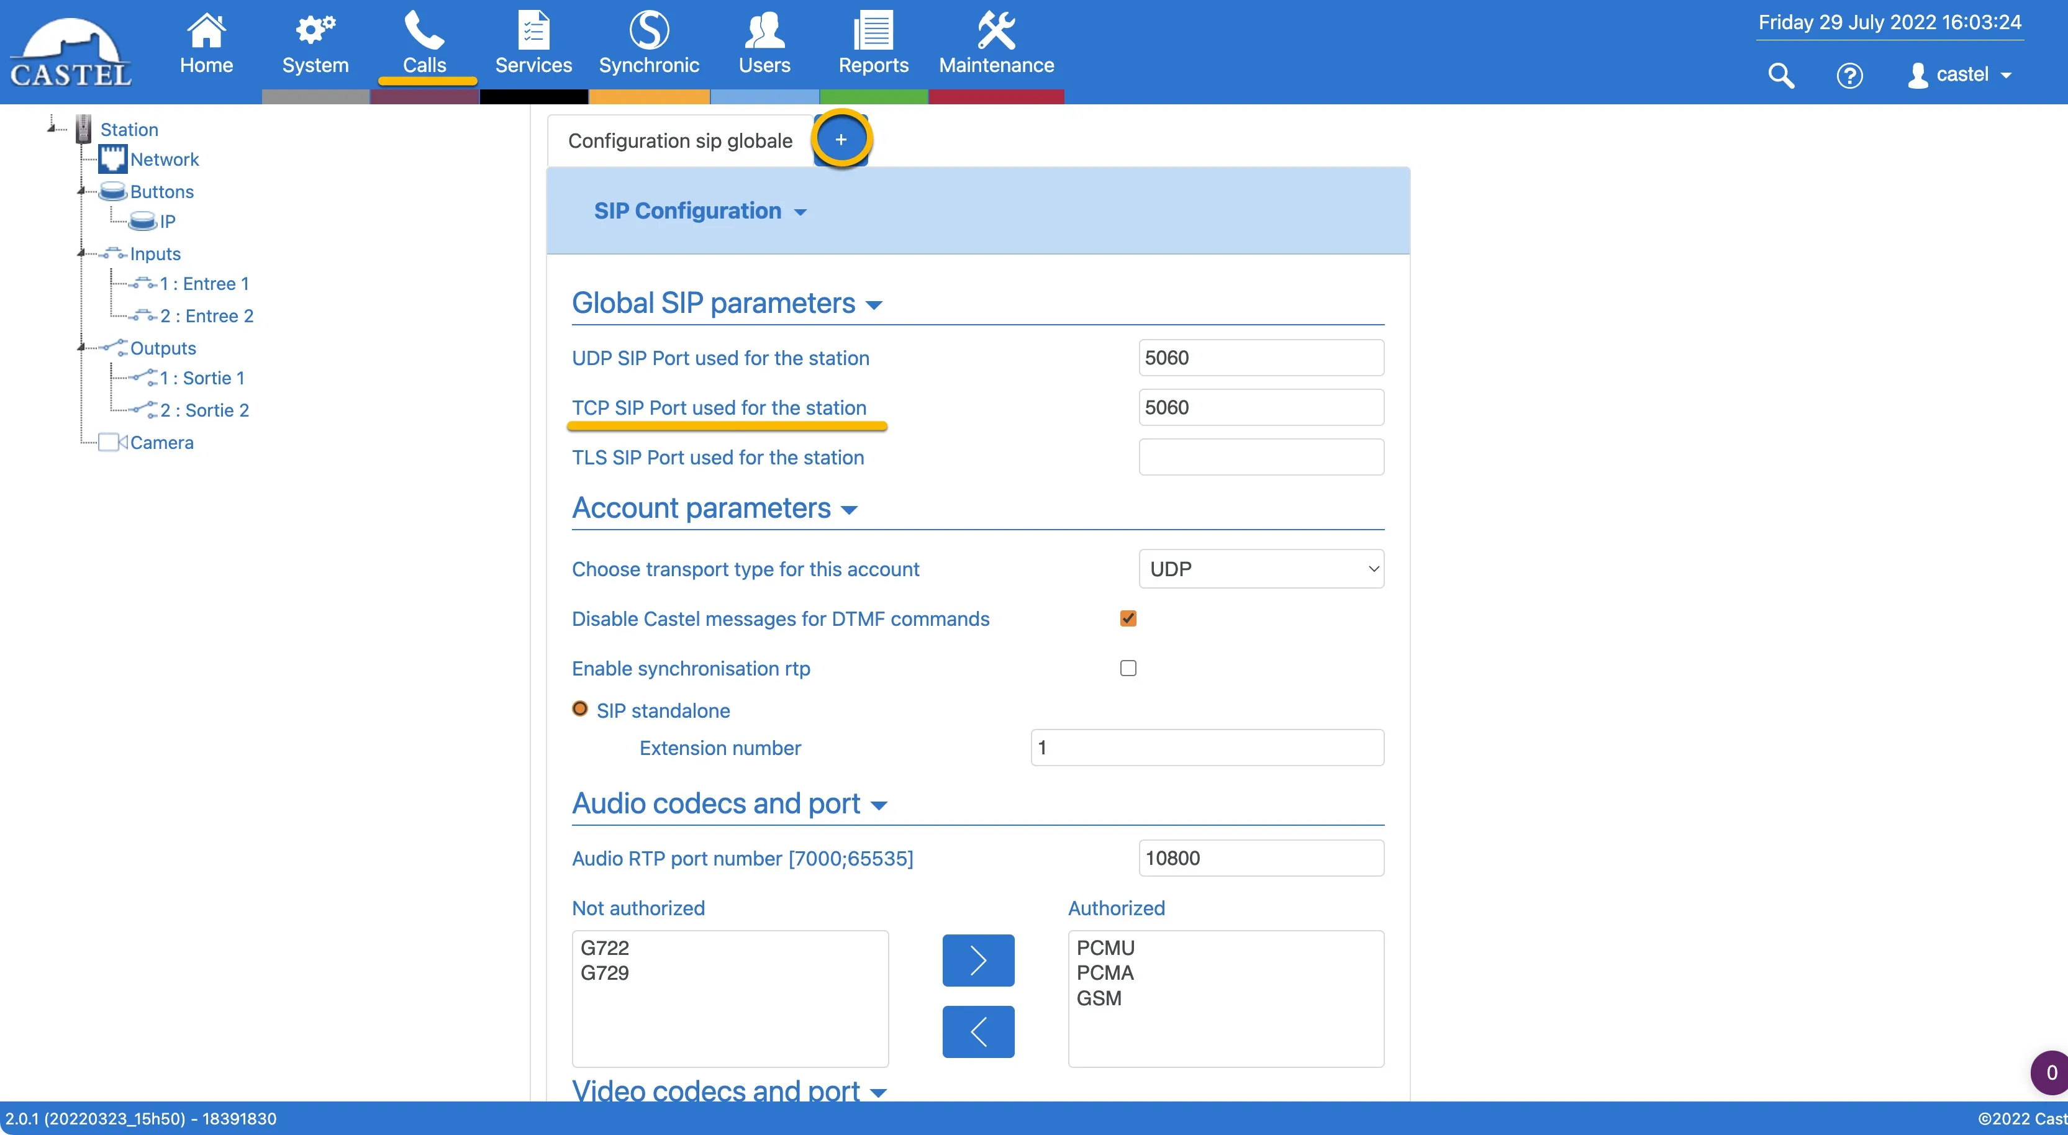Expand the castel user menu
Viewport: 2068px width, 1135px height.
(x=1961, y=75)
